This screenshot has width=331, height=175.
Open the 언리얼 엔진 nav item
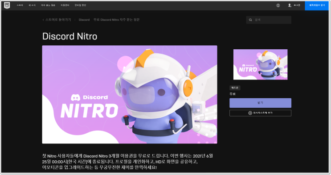[80, 5]
